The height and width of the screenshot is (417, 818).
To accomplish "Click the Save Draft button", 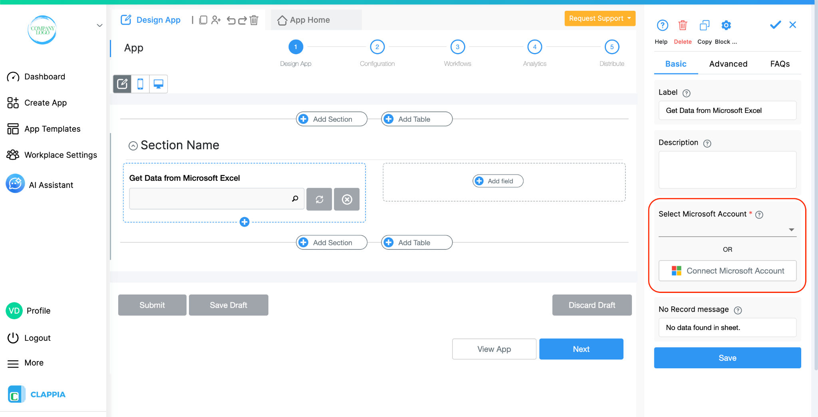I will click(x=228, y=305).
